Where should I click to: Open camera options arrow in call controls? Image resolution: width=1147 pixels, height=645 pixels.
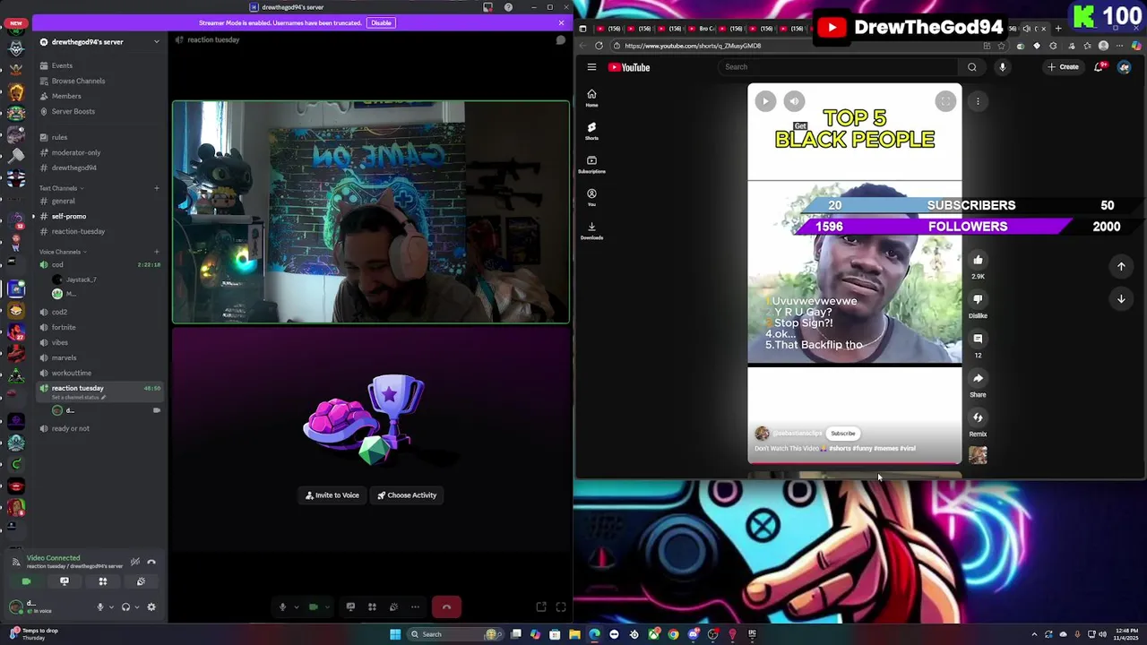[325, 607]
